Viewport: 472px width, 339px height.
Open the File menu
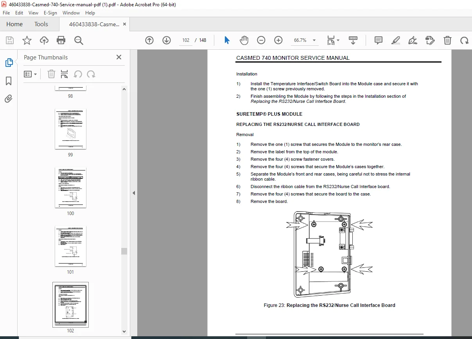coord(6,13)
